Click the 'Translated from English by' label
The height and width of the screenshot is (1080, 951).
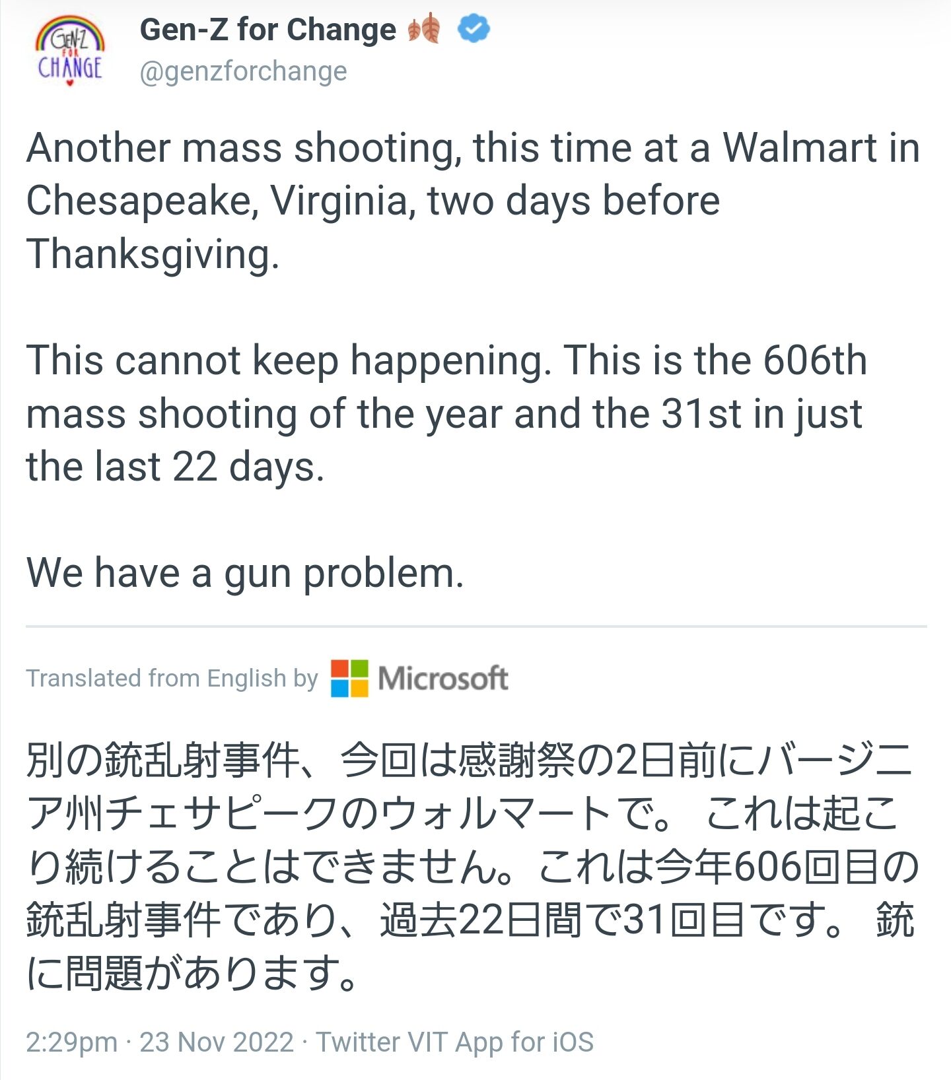[172, 678]
